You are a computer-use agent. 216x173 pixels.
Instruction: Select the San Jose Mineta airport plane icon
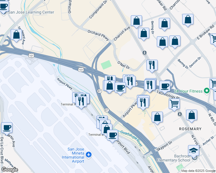[89, 155]
